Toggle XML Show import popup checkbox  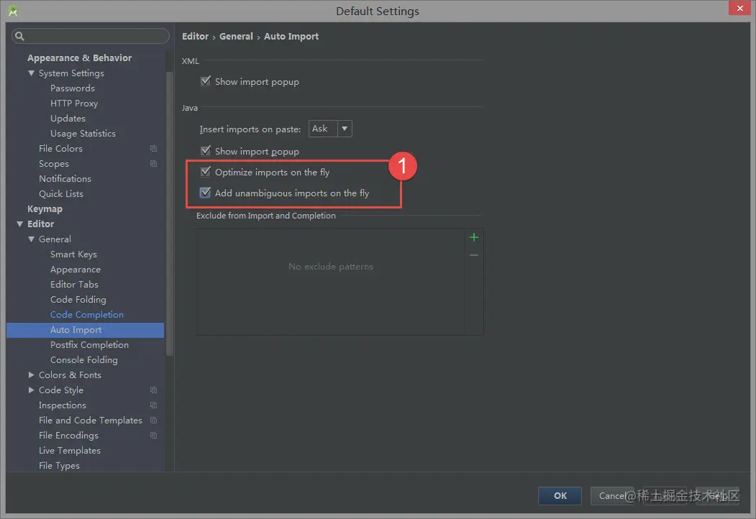[206, 81]
